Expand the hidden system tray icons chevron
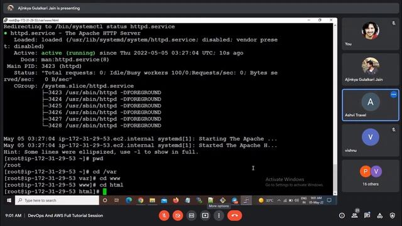The width and height of the screenshot is (402, 226). 279,200
